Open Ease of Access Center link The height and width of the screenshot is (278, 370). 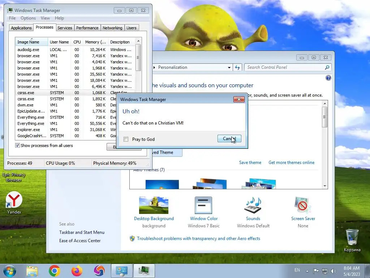[x=80, y=241]
